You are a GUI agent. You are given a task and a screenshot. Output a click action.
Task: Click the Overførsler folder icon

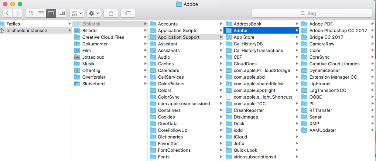pos(77,77)
